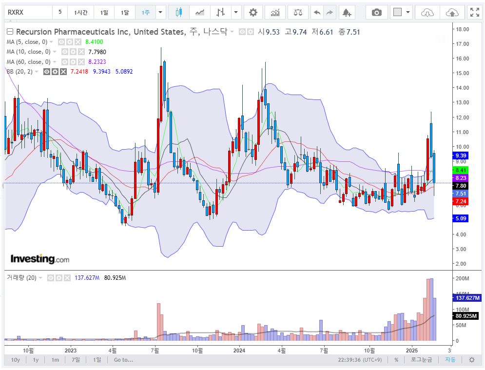Click the redo arrow
Screen dimensions: 485x370
pyautogui.click(x=330, y=12)
